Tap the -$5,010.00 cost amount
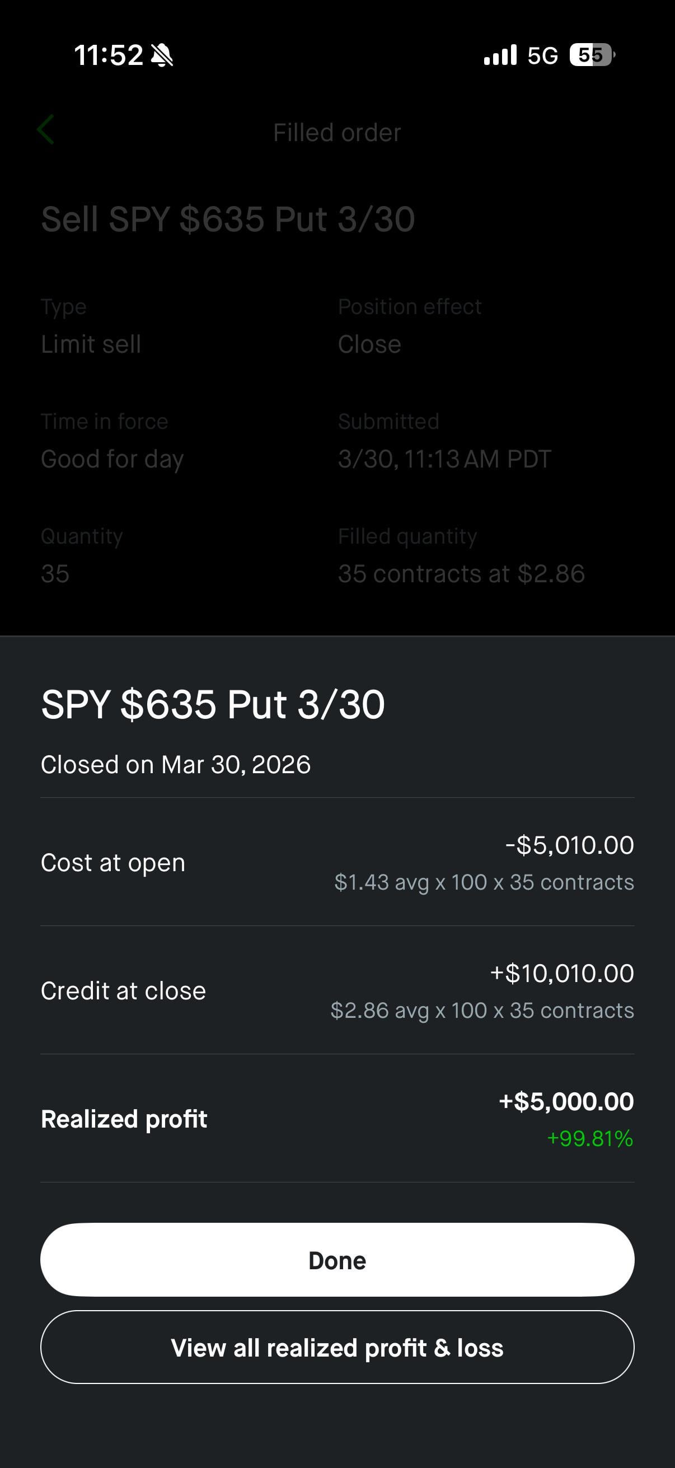 pos(570,845)
